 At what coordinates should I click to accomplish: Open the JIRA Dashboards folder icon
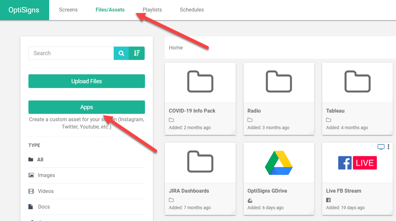pyautogui.click(x=200, y=162)
